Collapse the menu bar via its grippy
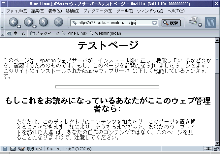 2,11
